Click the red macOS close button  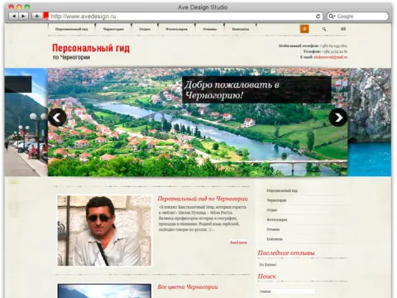click(12, 7)
